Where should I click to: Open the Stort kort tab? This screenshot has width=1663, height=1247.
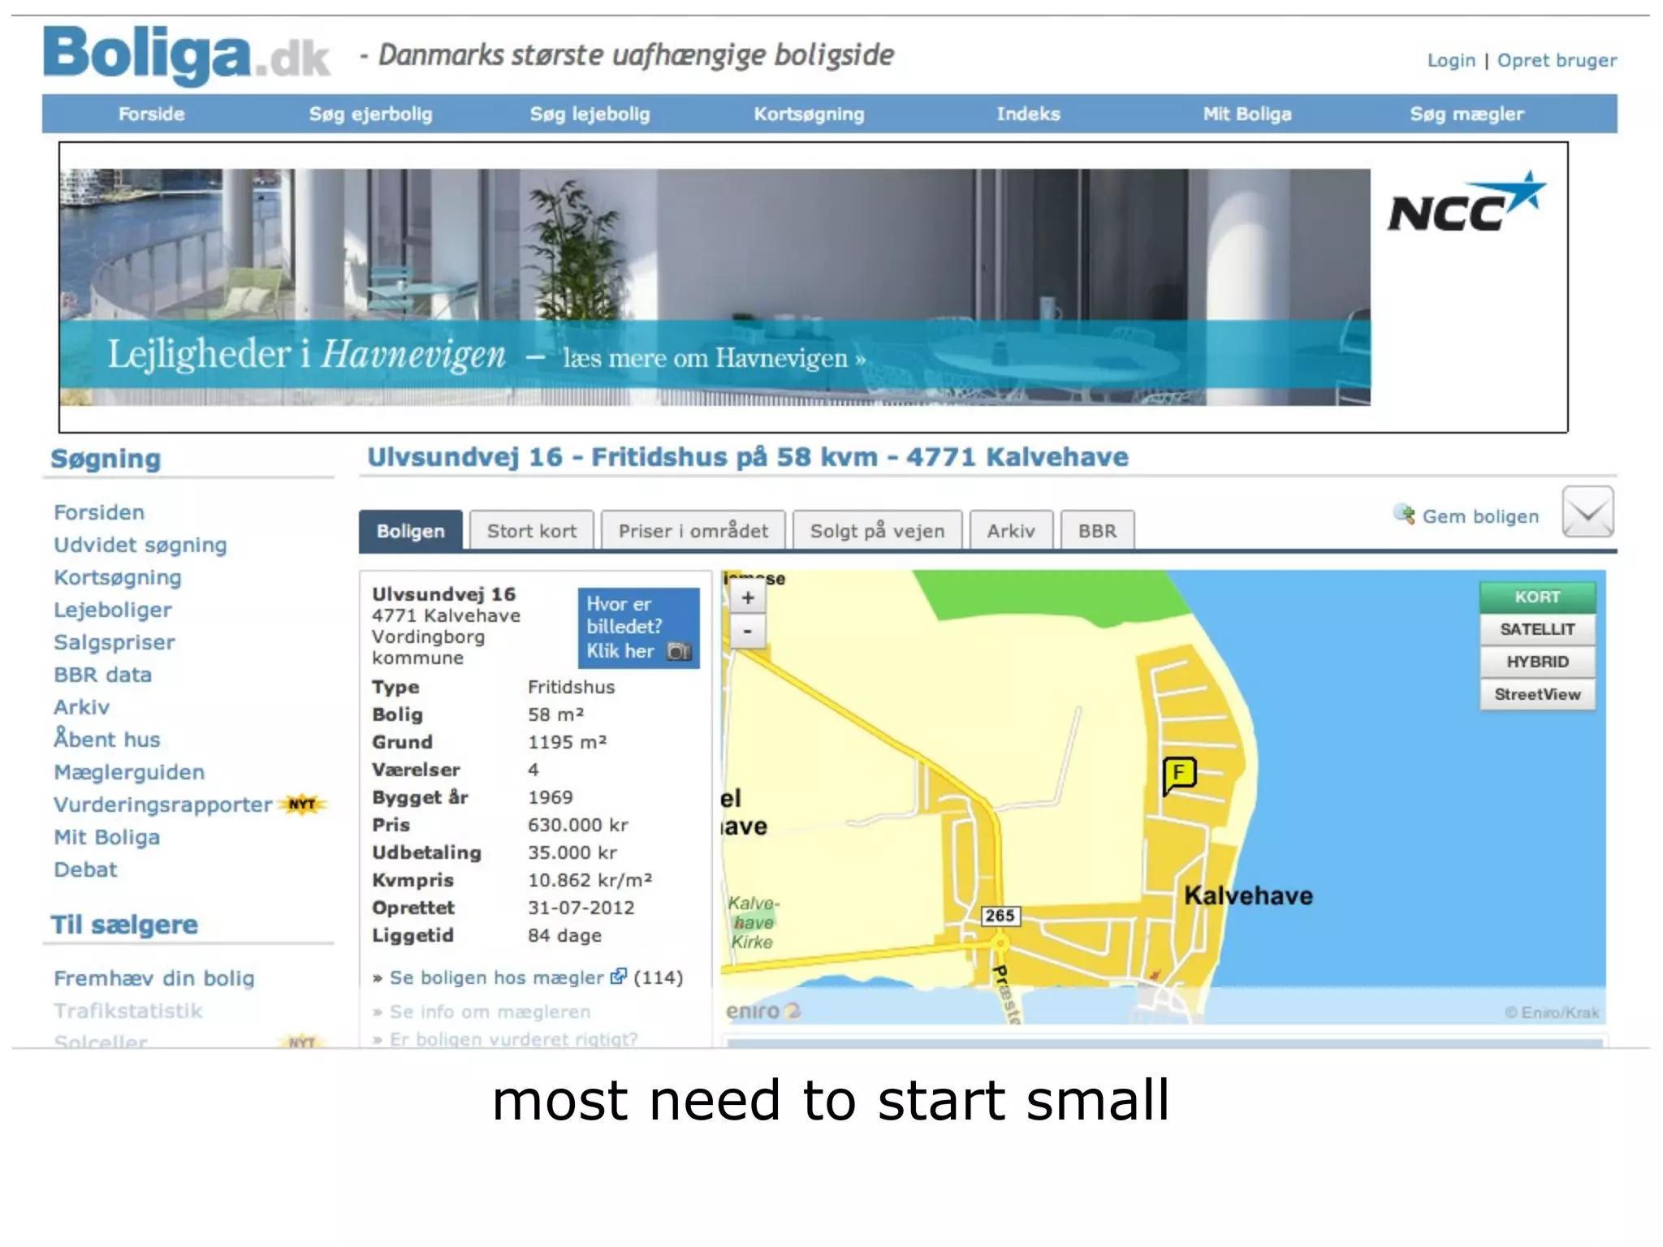pos(532,531)
